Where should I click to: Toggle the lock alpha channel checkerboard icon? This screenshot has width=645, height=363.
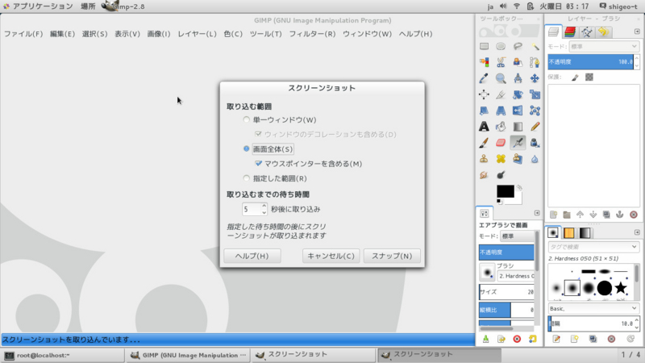click(589, 77)
